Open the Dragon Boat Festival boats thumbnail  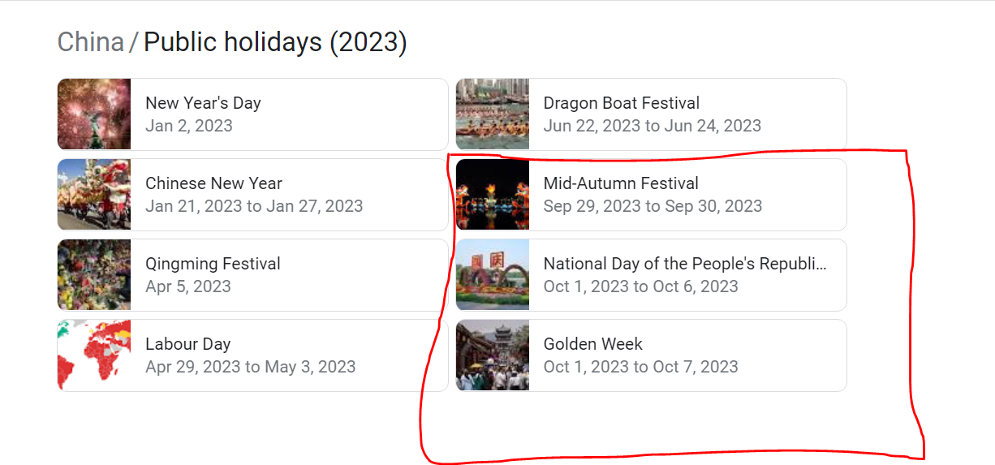(x=493, y=114)
